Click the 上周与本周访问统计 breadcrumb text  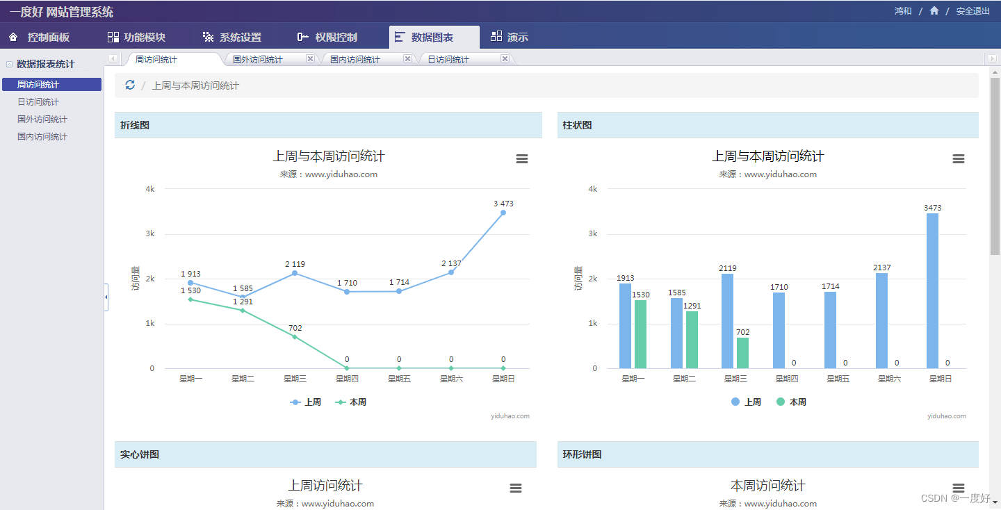[195, 85]
